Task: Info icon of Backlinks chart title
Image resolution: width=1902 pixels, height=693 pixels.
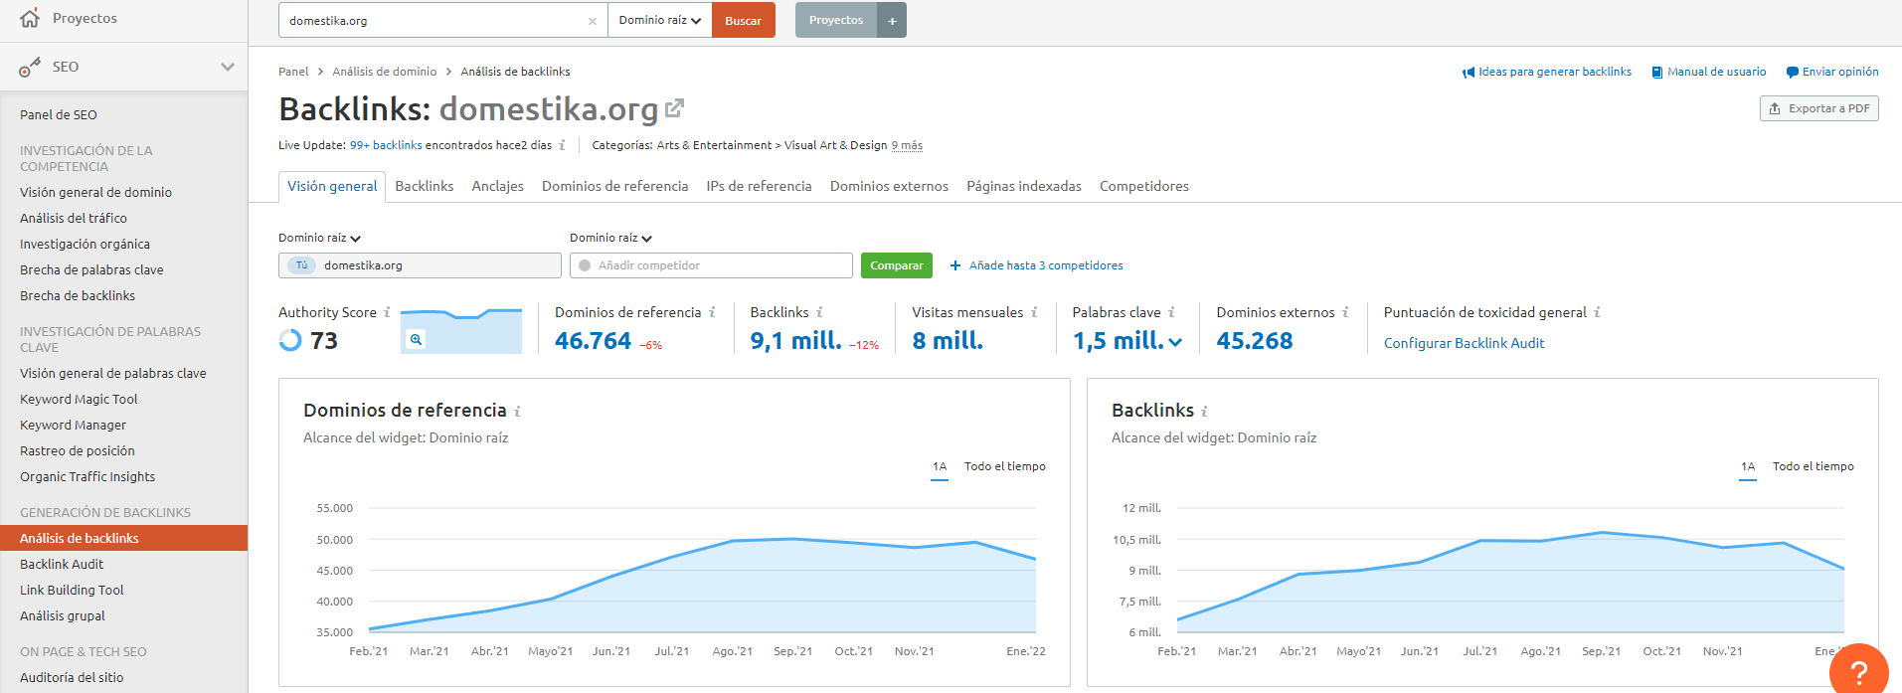Action: coord(1204,411)
